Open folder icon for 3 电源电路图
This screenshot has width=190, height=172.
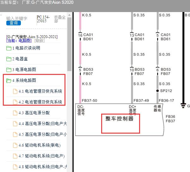coord(9,70)
